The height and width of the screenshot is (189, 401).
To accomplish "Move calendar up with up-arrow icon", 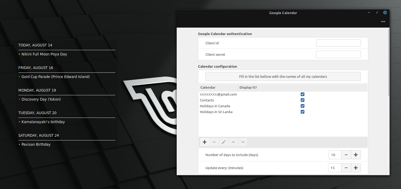I will pyautogui.click(x=233, y=142).
